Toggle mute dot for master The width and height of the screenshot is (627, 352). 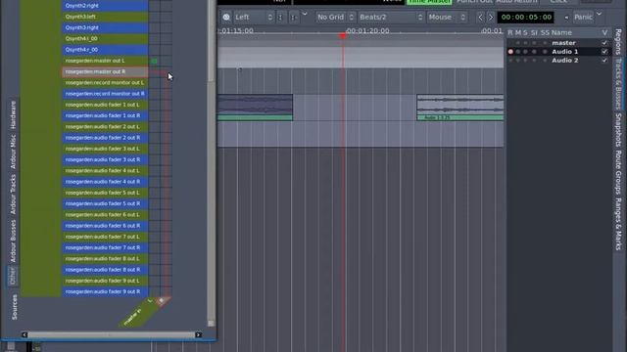click(x=518, y=43)
